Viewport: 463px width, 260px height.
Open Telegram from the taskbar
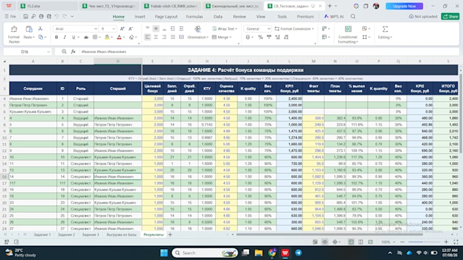coord(298,253)
